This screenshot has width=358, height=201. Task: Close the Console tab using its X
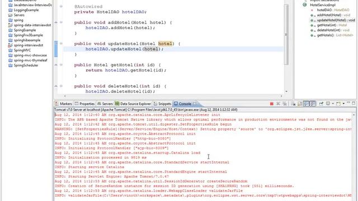tap(195, 104)
